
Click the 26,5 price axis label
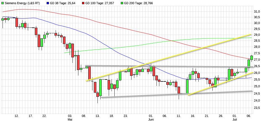point(257,66)
